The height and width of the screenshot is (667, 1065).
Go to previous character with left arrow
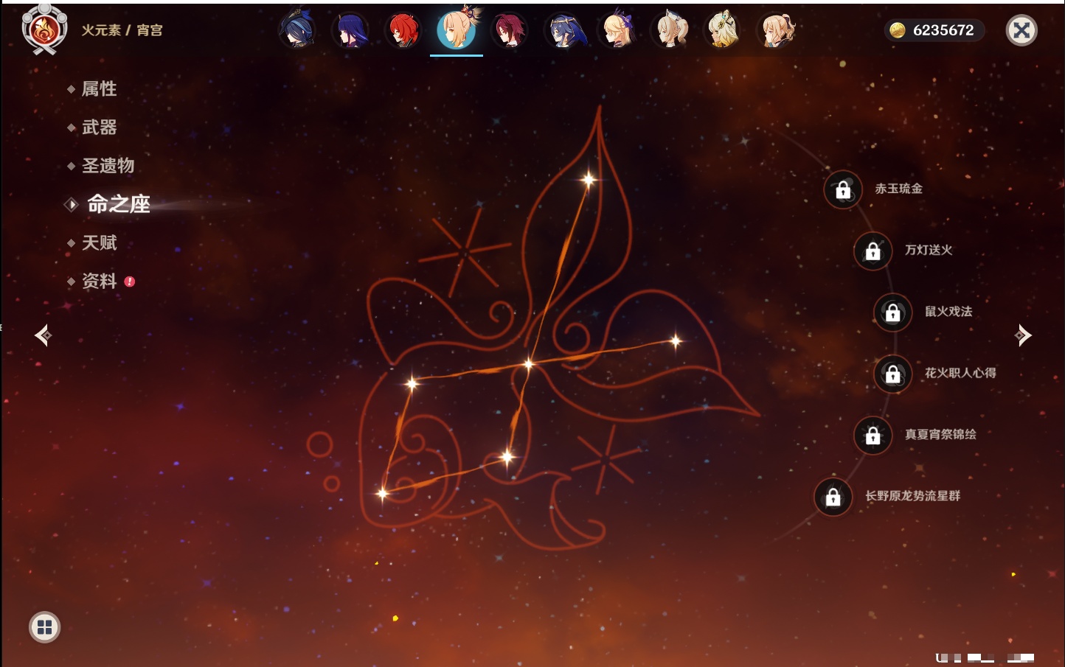tap(43, 335)
